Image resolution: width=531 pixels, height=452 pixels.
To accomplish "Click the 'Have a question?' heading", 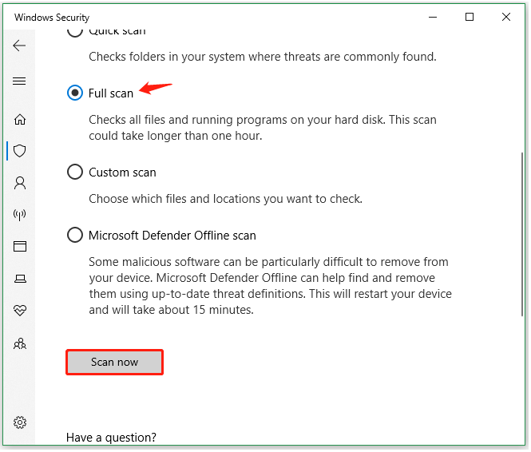I will (112, 439).
